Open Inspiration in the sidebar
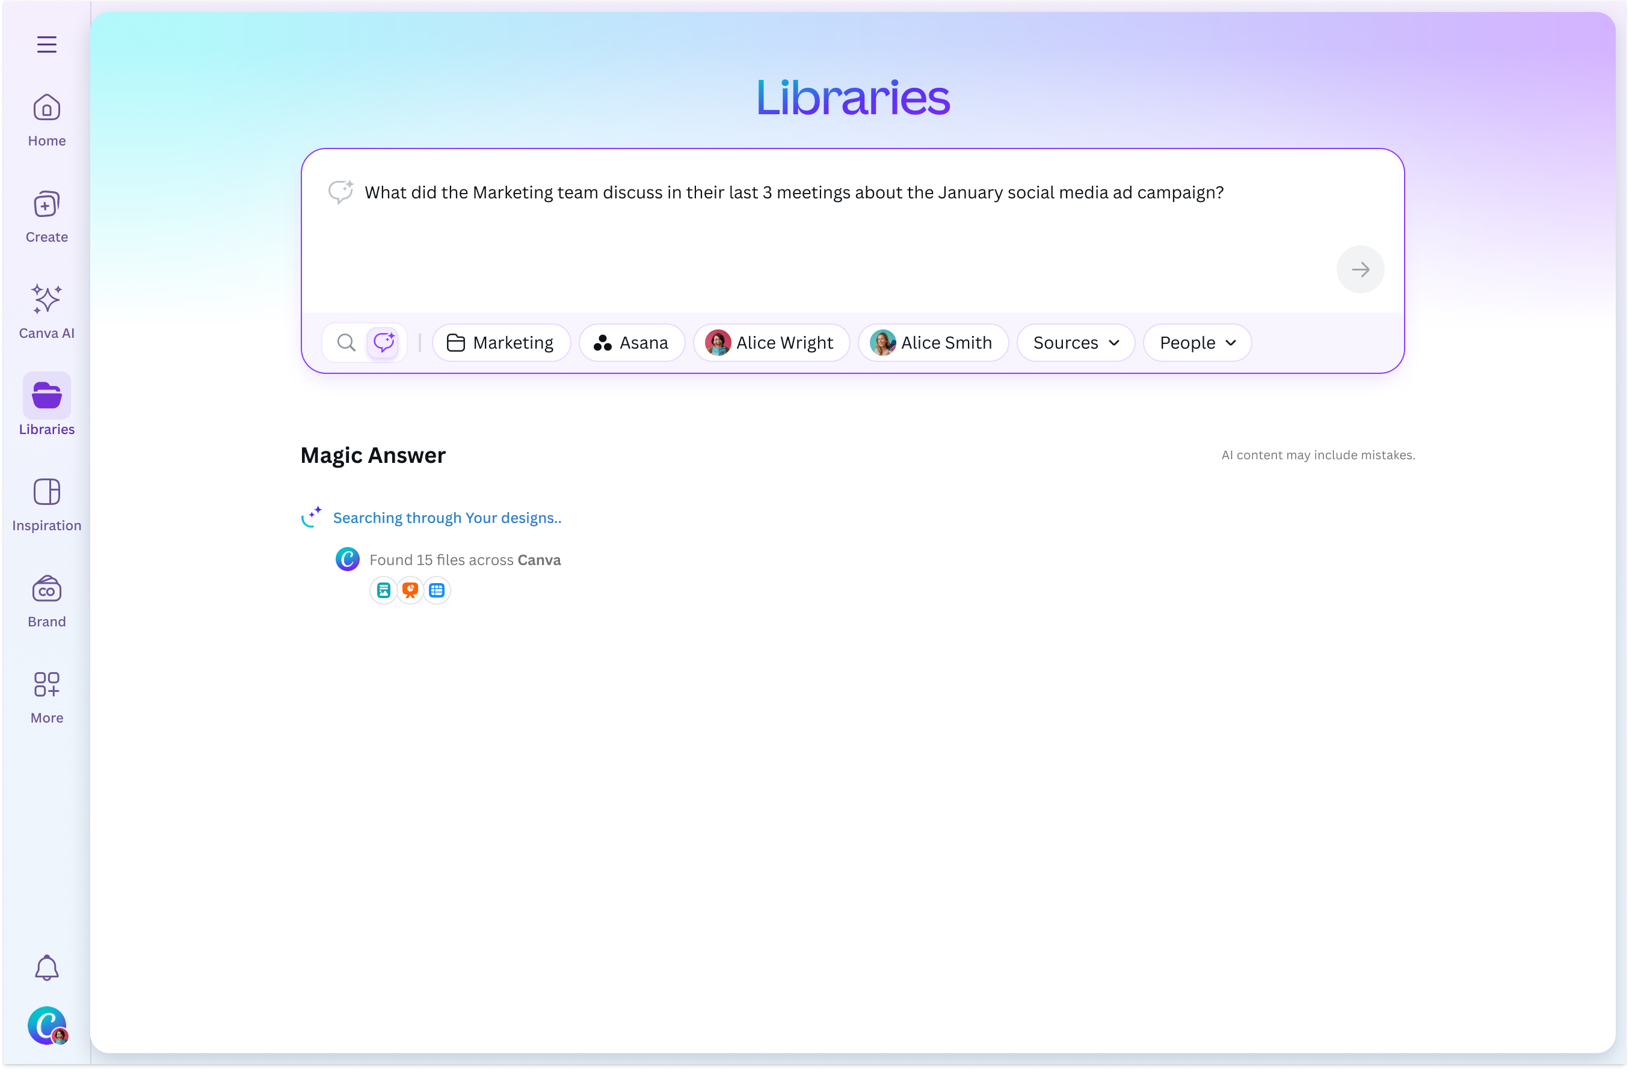 [x=46, y=504]
